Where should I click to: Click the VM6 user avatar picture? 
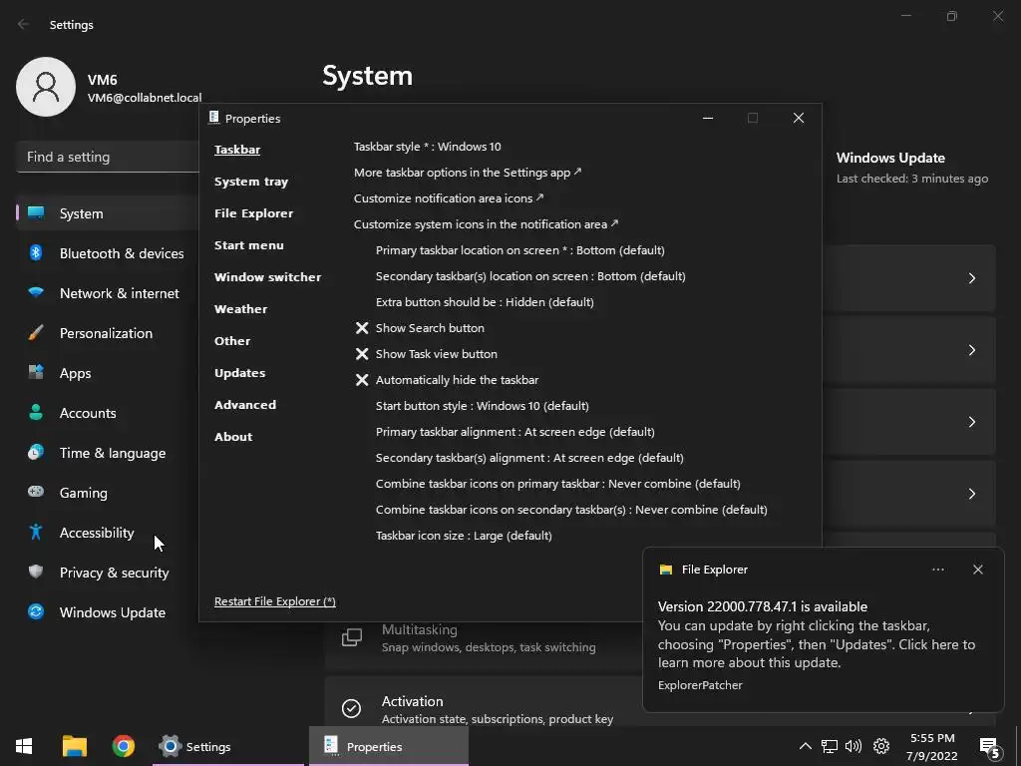(46, 87)
